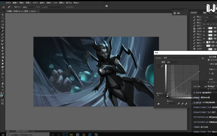
Task: Select the Crop tool
Action: 2,28
